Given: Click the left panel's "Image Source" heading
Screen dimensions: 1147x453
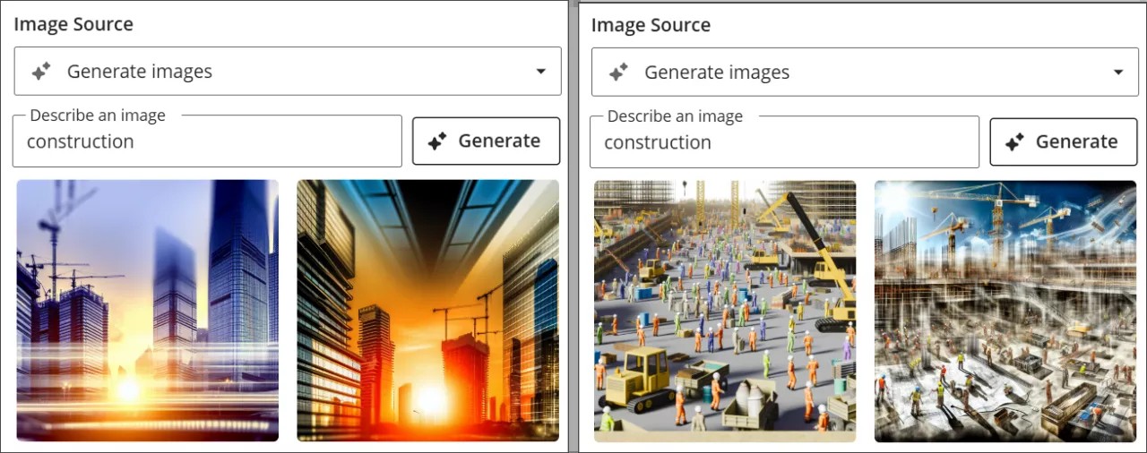Looking at the screenshot, I should pyautogui.click(x=73, y=24).
